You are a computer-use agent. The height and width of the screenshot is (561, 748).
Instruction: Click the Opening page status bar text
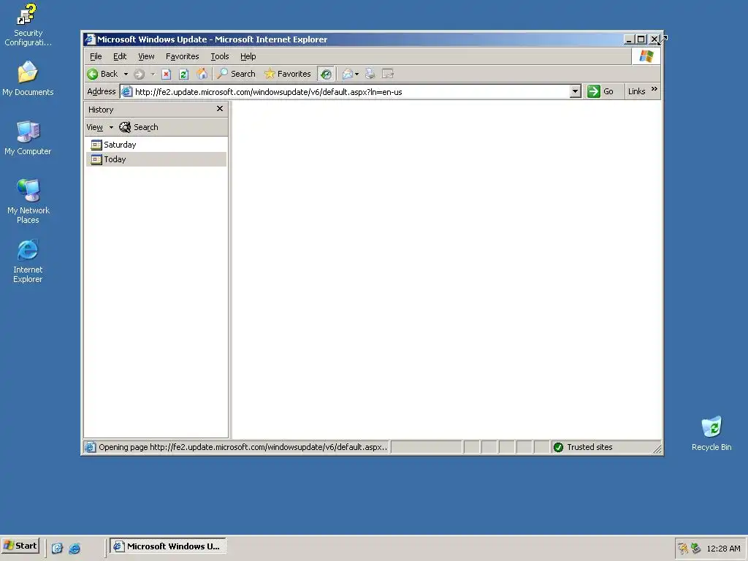pos(243,447)
